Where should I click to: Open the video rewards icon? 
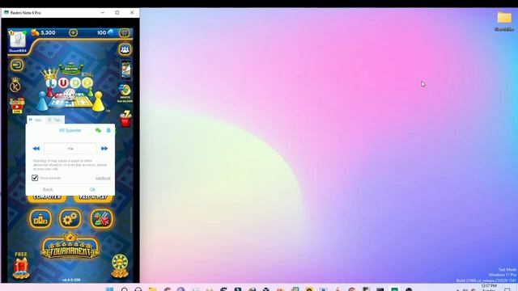17,106
